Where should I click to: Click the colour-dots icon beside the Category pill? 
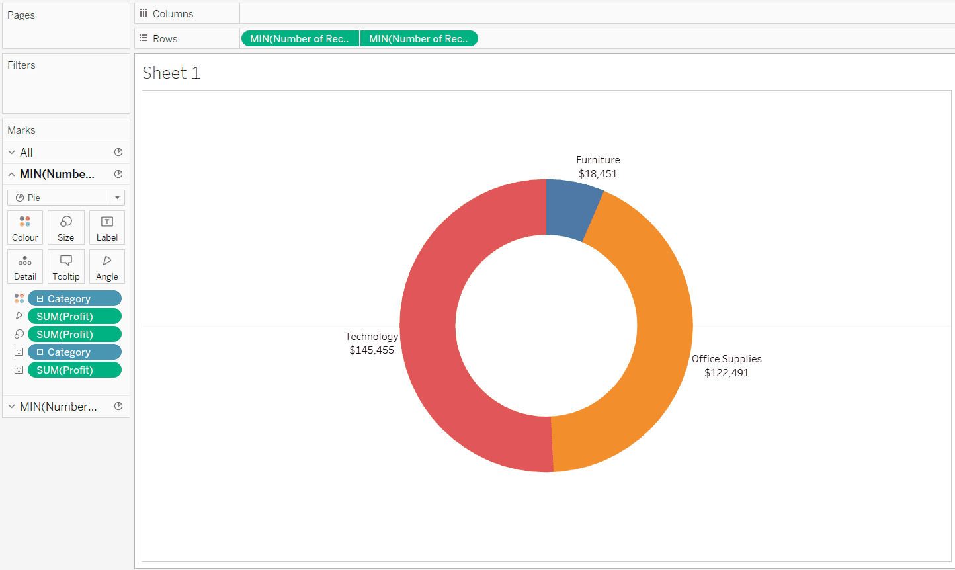(19, 298)
